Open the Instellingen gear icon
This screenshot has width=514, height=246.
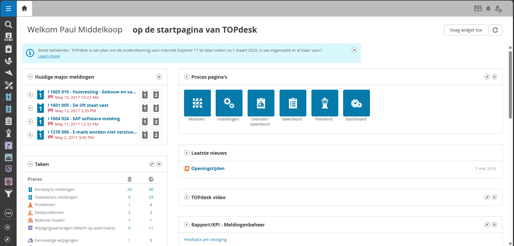tap(229, 103)
